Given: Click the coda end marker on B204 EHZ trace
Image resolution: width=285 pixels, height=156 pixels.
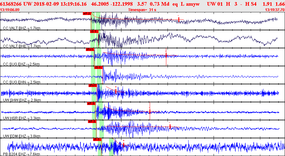Looking at the screenshot, I should 124,145.
